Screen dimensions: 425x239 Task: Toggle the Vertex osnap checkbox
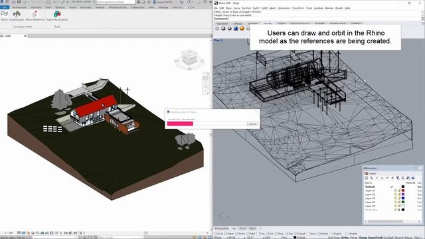click(x=319, y=233)
